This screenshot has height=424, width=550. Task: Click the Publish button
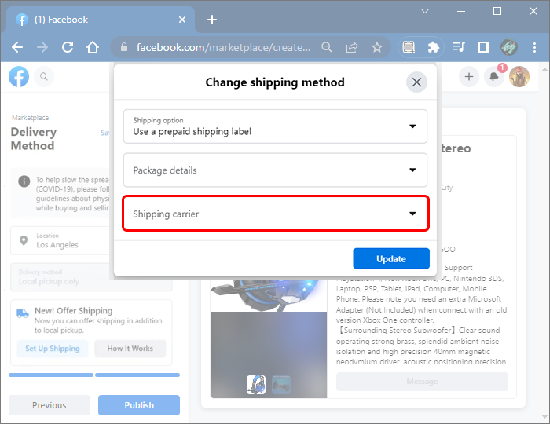pos(139,405)
